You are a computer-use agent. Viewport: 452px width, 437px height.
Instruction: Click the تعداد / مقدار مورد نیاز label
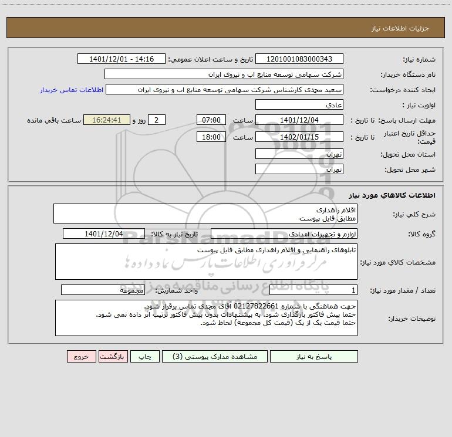[403, 290]
